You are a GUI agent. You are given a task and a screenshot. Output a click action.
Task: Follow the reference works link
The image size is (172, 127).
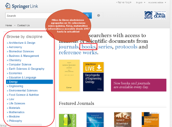(78, 53)
